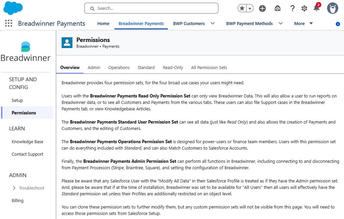344x219 pixels.
Task: Click the Troubleshoot sidebar label
Action: click(31, 188)
